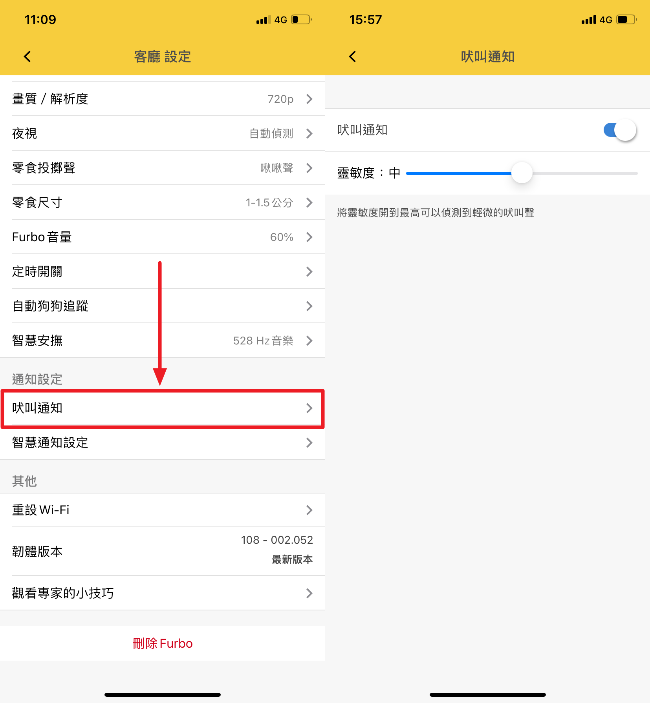Tap the 靈敏度 slider thumb
Viewport: 650px width, 703px height.
coord(522,173)
